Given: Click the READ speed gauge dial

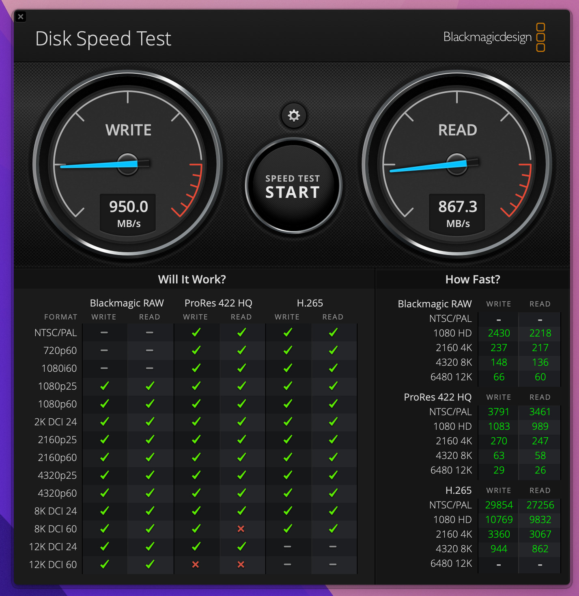Looking at the screenshot, I should pyautogui.click(x=457, y=164).
